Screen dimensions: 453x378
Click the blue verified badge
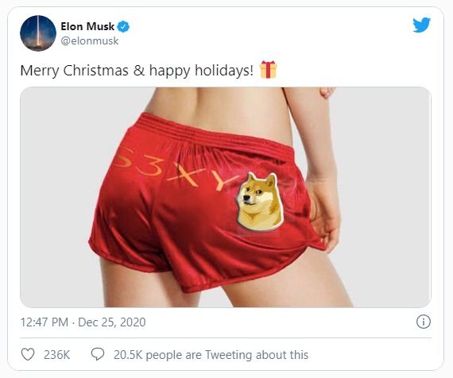123,26
